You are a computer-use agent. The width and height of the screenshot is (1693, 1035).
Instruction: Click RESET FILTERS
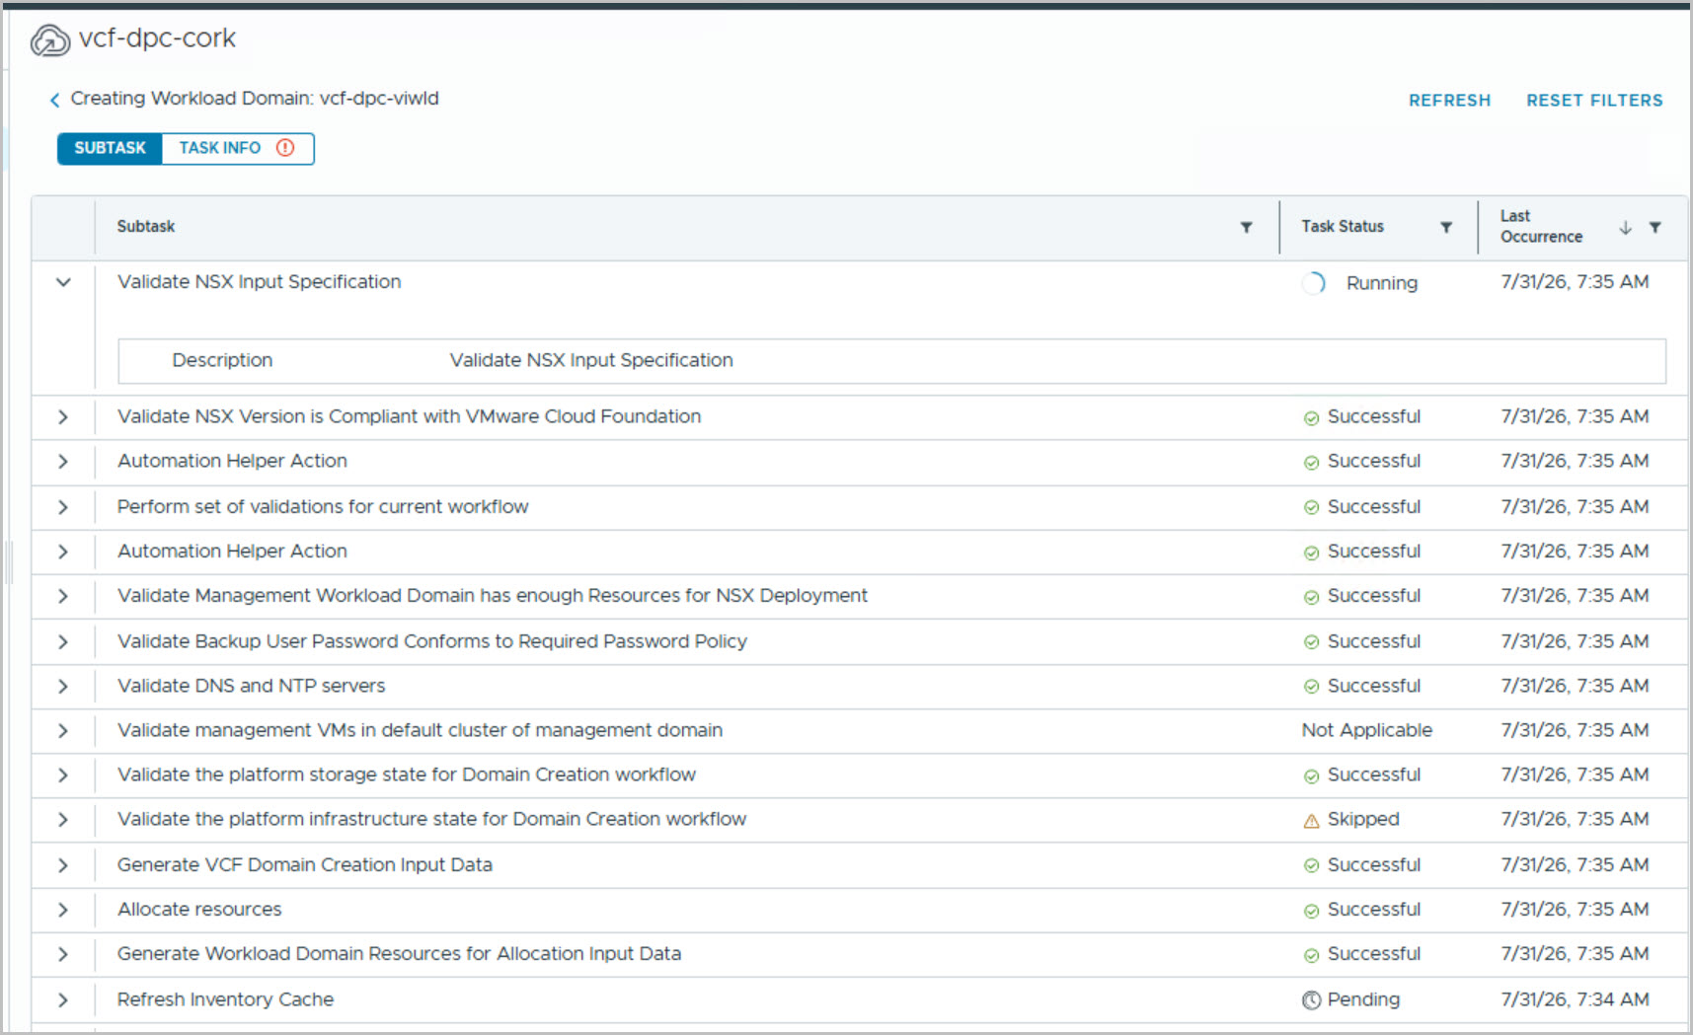click(1594, 100)
